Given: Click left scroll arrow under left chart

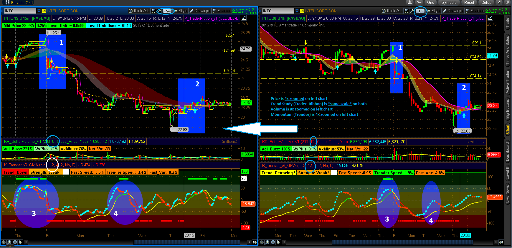Looking at the screenshot, I should click(26, 242).
